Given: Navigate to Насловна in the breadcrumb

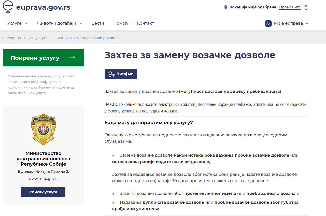Looking at the screenshot, I should (x=12, y=38).
